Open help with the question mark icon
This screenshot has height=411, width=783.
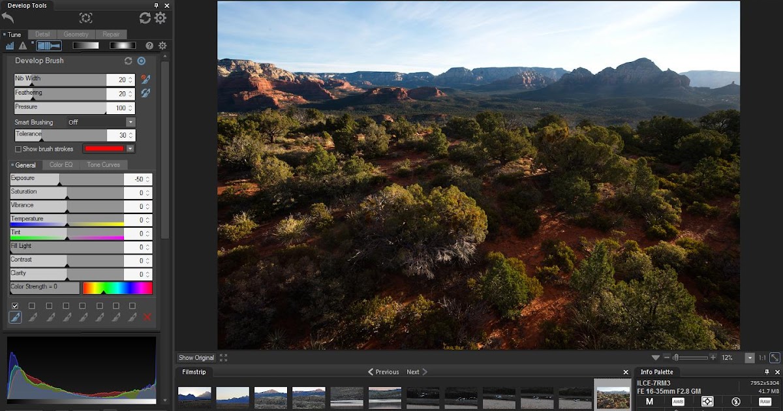149,46
